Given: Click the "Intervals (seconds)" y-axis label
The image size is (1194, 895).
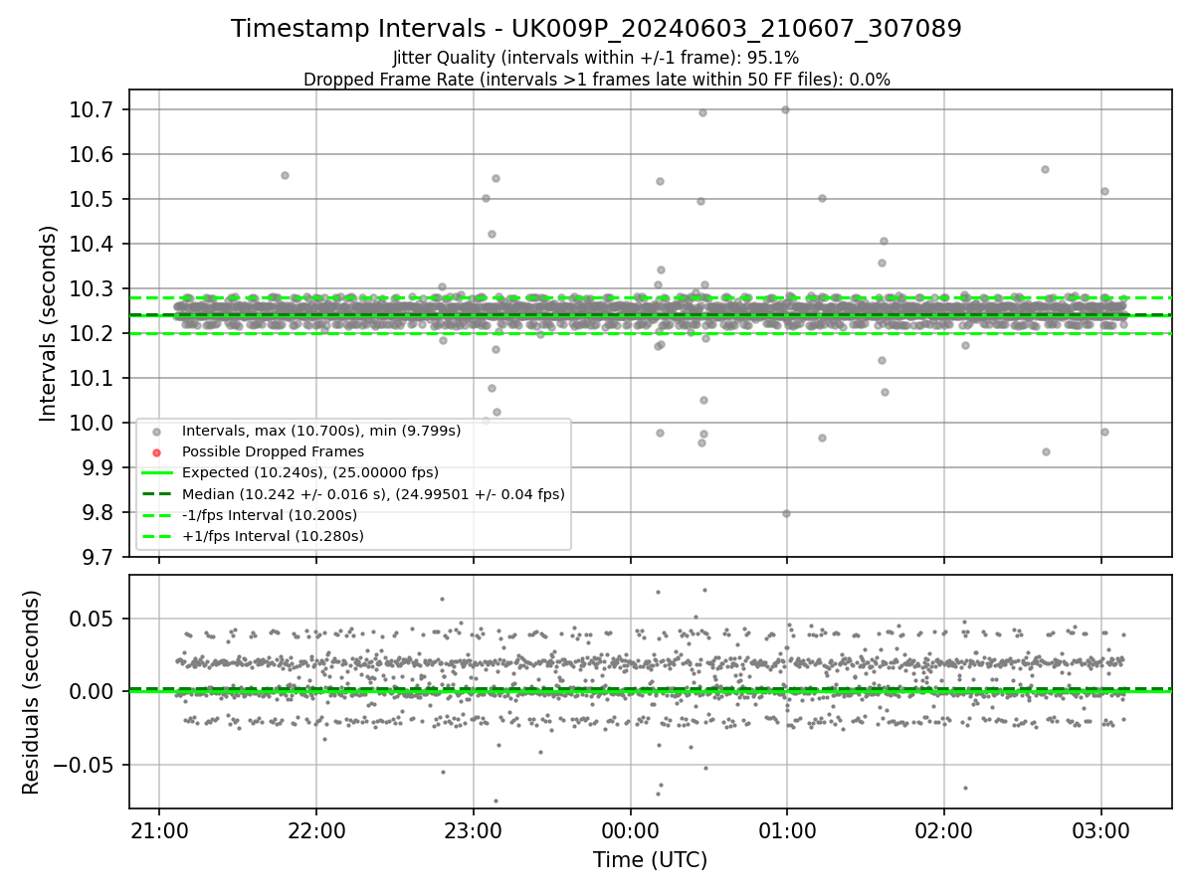Looking at the screenshot, I should click(x=49, y=323).
